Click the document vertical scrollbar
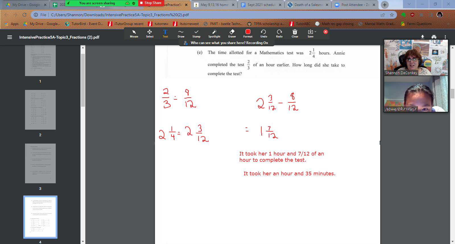Image resolution: width=455 pixels, height=244 pixels. [x=452, y=94]
